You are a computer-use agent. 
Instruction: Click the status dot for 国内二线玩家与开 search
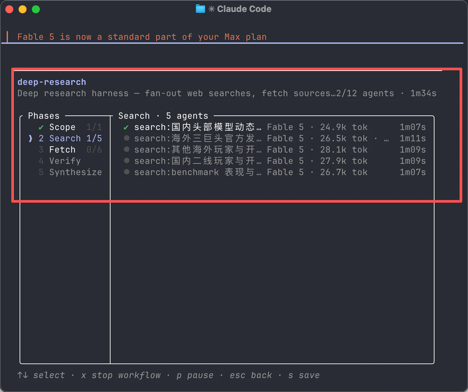click(126, 161)
